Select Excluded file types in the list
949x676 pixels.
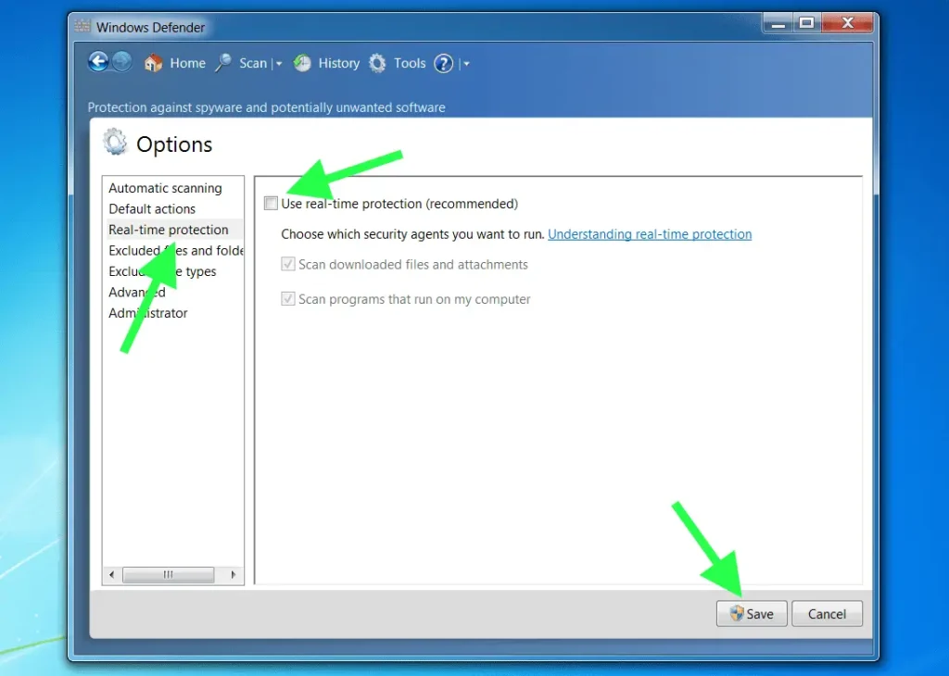163,271
